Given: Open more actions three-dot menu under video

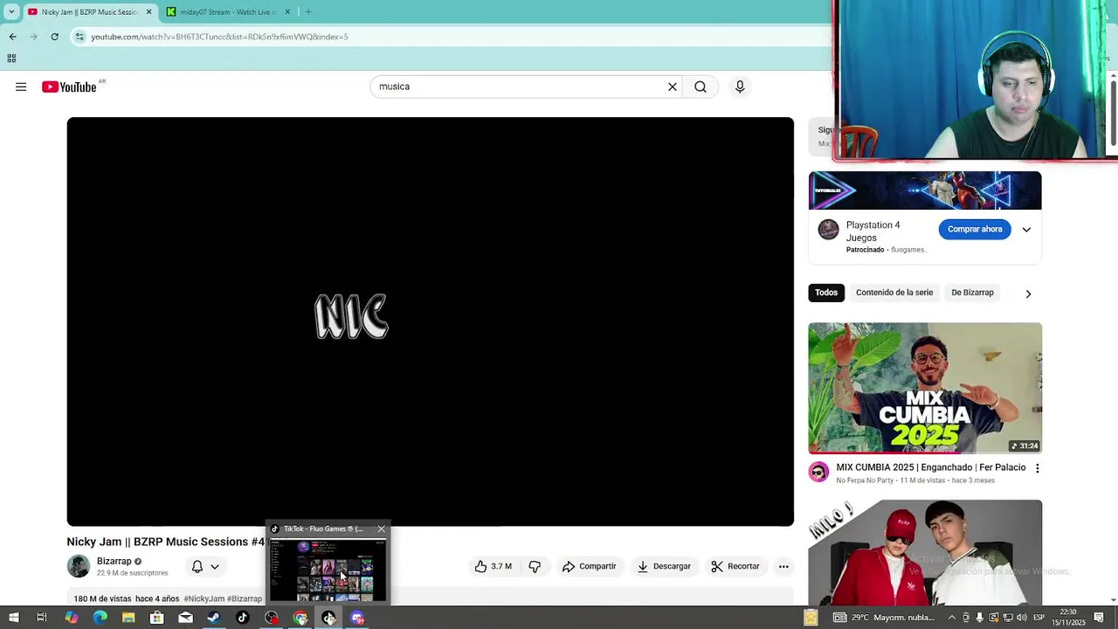Looking at the screenshot, I should click(783, 566).
